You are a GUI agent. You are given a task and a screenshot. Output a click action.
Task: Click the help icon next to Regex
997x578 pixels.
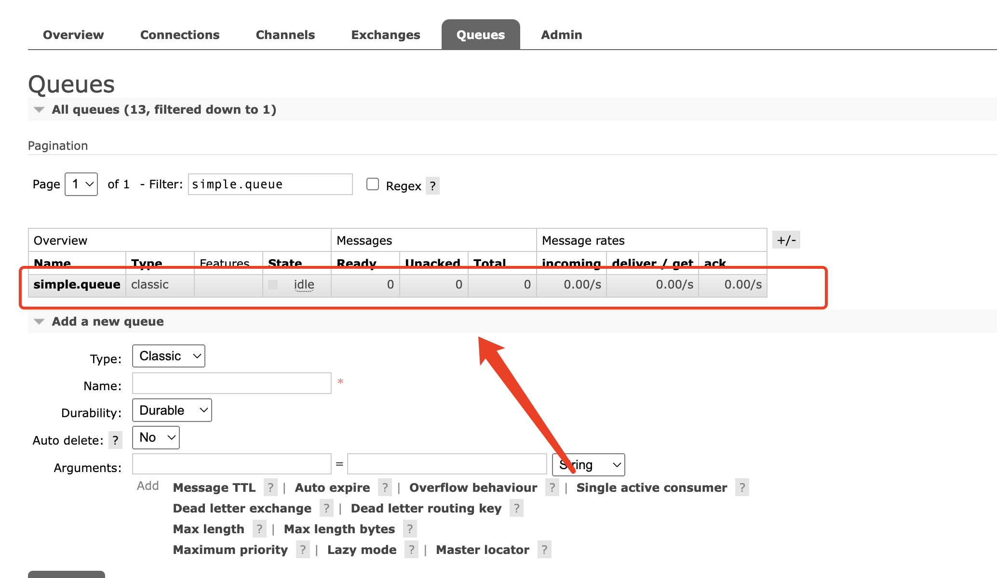tap(432, 186)
